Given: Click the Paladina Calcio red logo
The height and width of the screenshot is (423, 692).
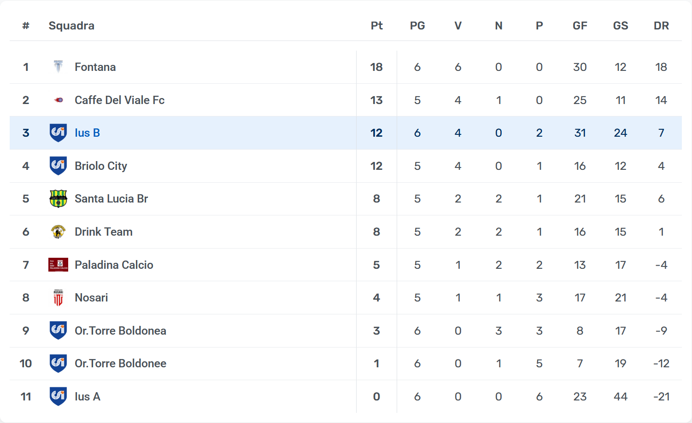Looking at the screenshot, I should (x=58, y=265).
